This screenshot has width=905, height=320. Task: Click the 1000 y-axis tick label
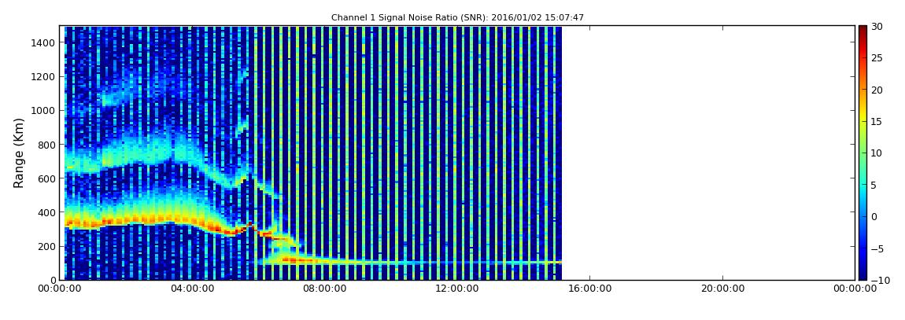pos(44,111)
